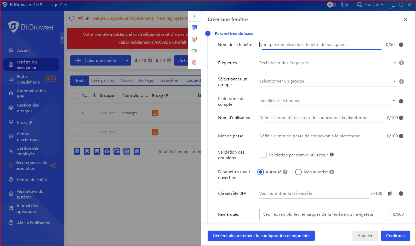
Task: Toggle the dark mode switch in title bar
Action: point(331,5)
